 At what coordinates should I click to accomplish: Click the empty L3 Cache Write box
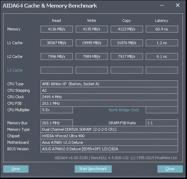pyautogui.click(x=92, y=70)
